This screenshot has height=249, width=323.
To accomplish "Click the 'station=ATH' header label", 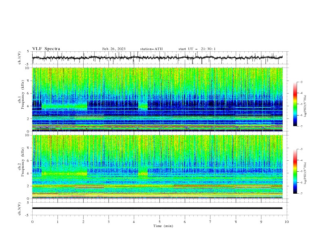I will click(151, 49).
